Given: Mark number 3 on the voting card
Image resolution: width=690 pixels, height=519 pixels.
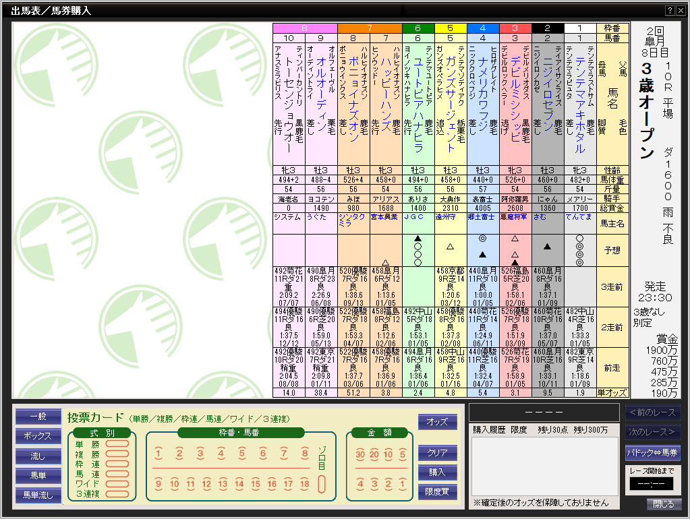Looking at the screenshot, I should click(x=200, y=454).
